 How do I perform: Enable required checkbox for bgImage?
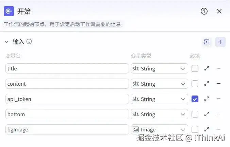click(x=195, y=129)
